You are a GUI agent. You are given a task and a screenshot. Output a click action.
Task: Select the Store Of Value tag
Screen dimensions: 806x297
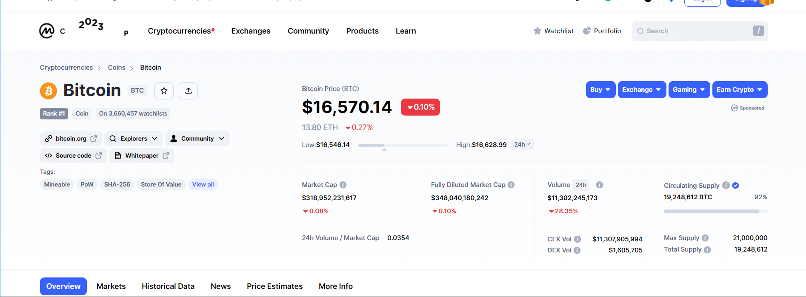(161, 184)
